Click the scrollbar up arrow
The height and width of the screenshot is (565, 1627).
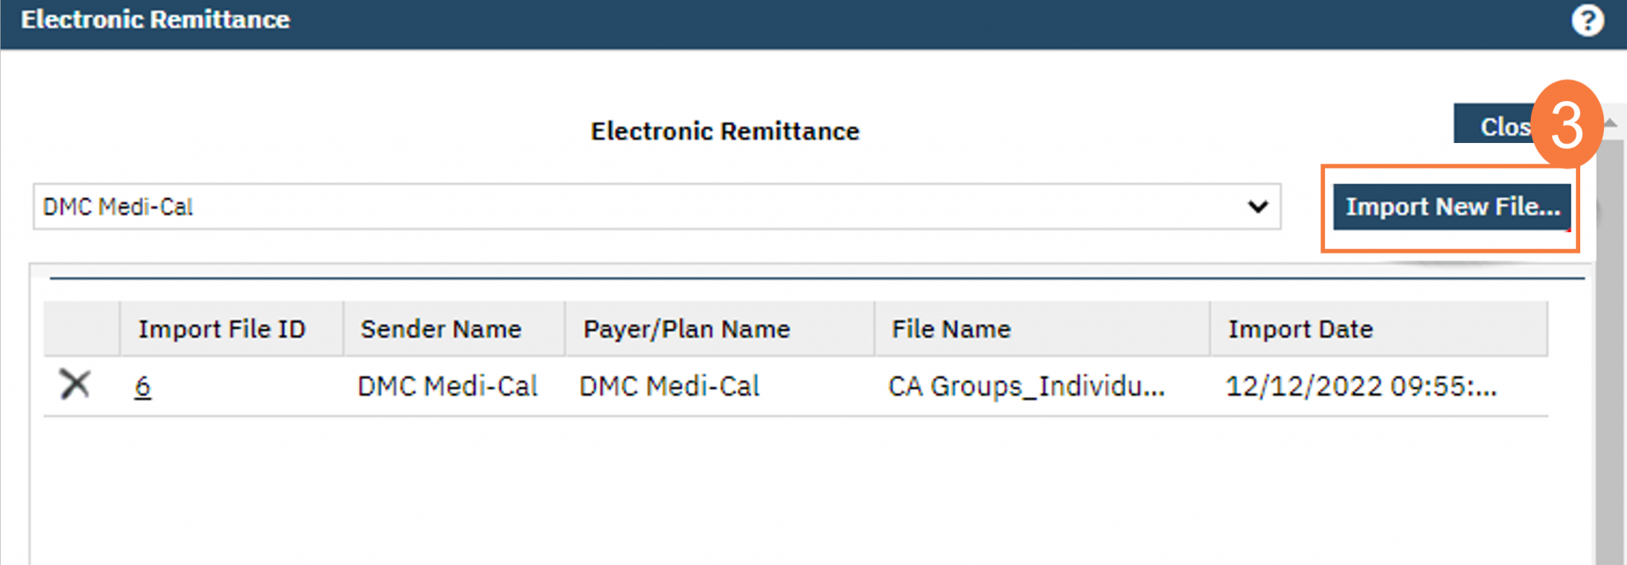click(1610, 123)
